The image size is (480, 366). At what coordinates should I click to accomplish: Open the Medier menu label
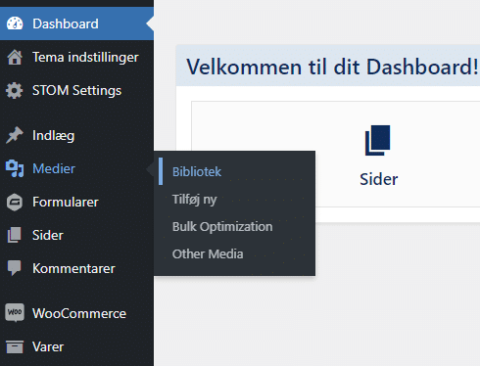[x=54, y=168]
